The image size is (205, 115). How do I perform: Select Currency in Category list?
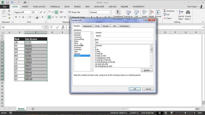click(78, 37)
